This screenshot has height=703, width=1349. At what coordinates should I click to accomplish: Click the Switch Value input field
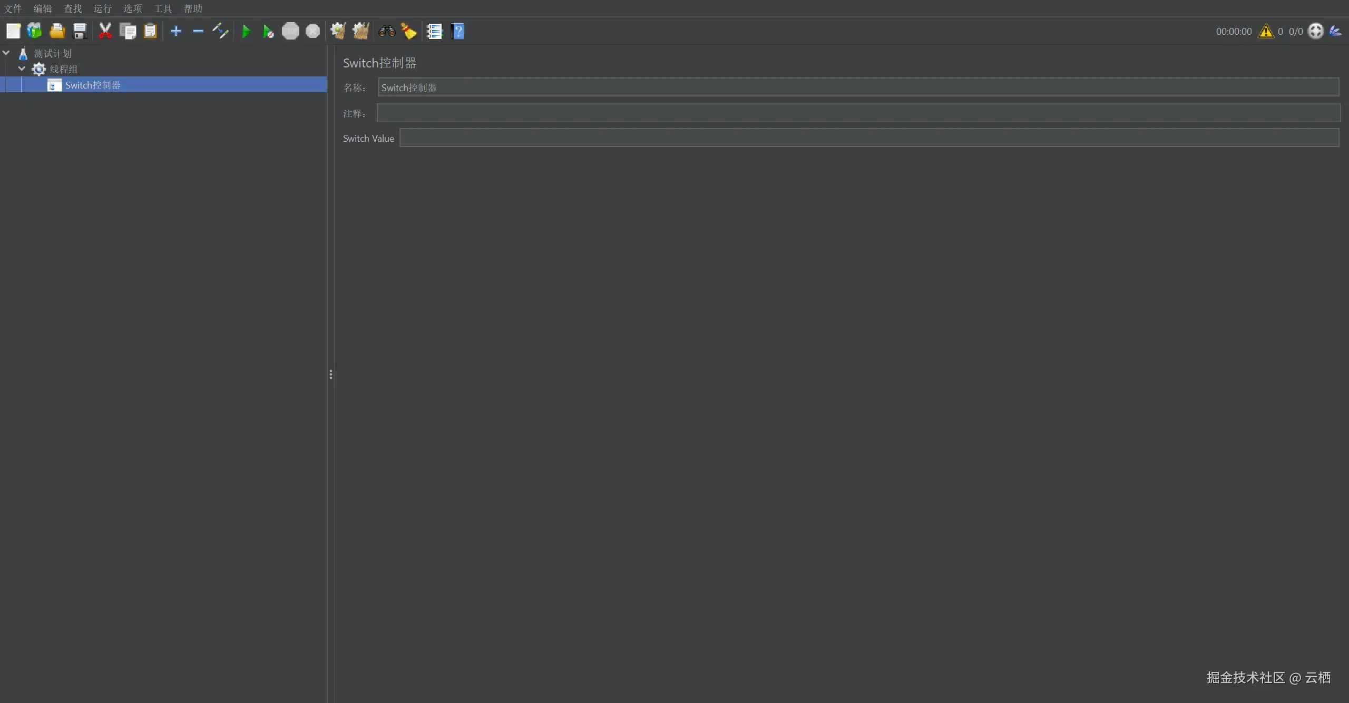869,138
